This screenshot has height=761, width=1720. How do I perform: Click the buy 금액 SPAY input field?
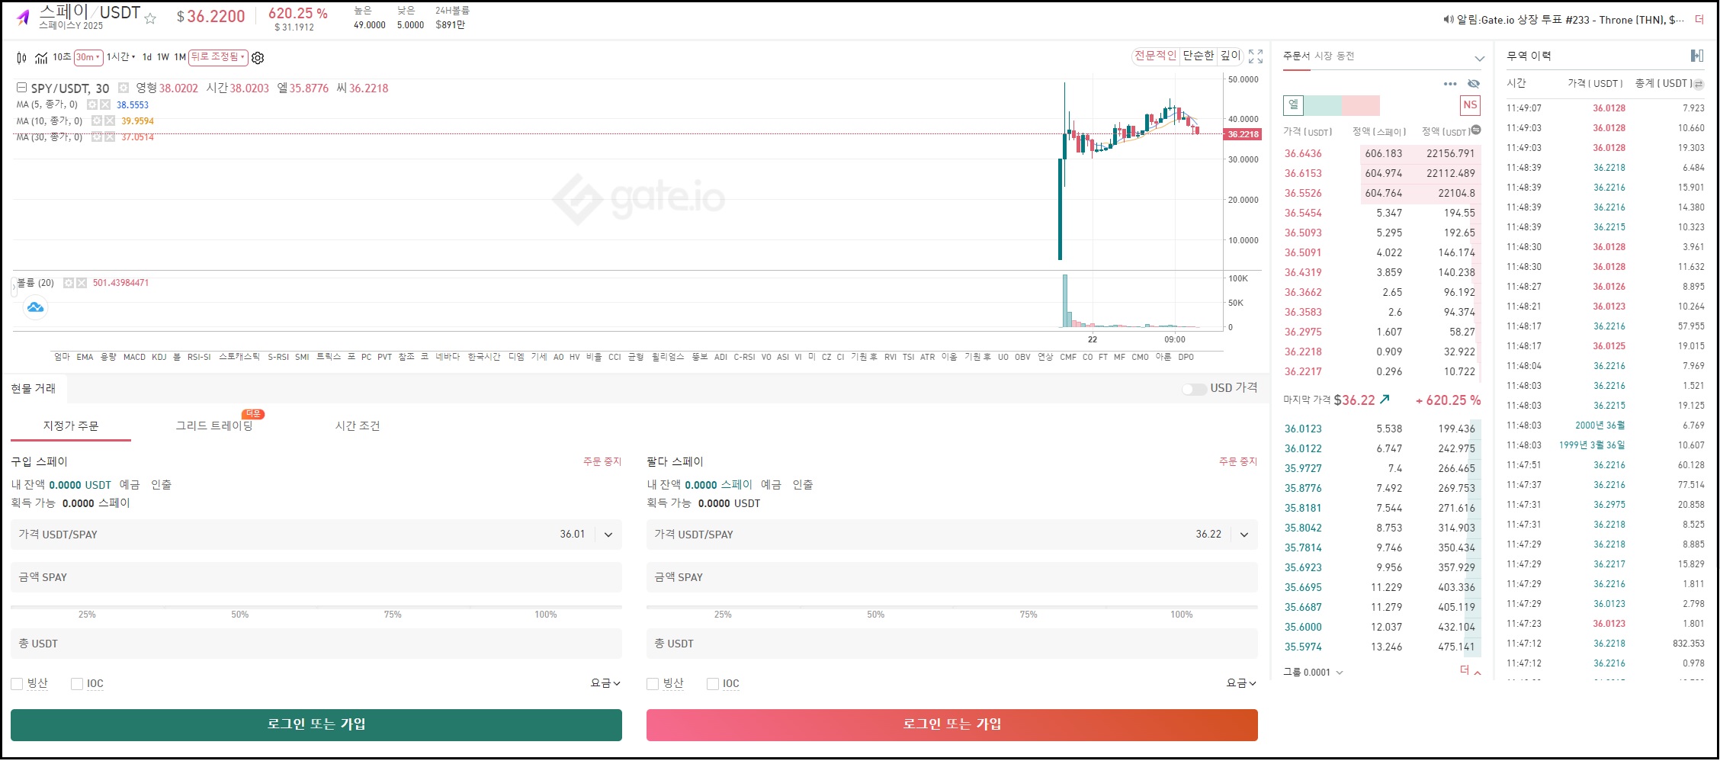pos(316,577)
